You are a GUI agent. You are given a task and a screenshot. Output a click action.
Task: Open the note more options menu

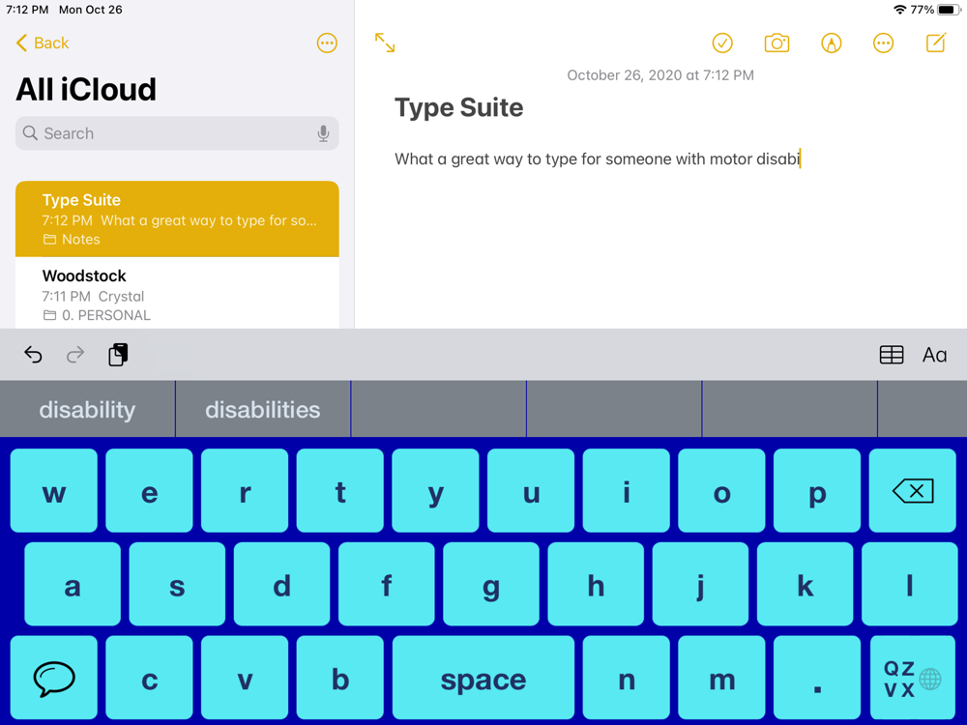[883, 43]
